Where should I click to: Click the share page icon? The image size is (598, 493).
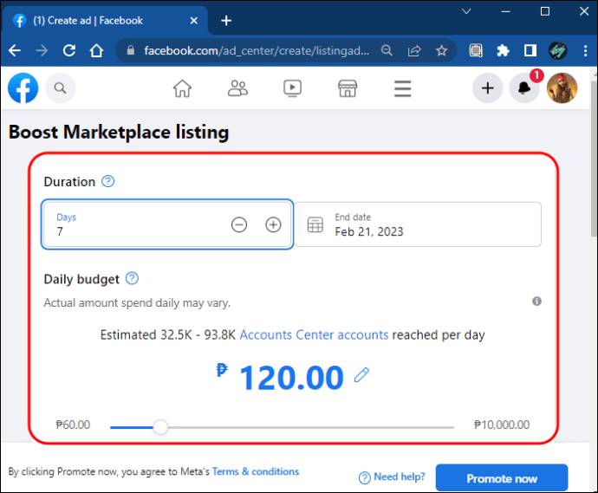point(414,50)
